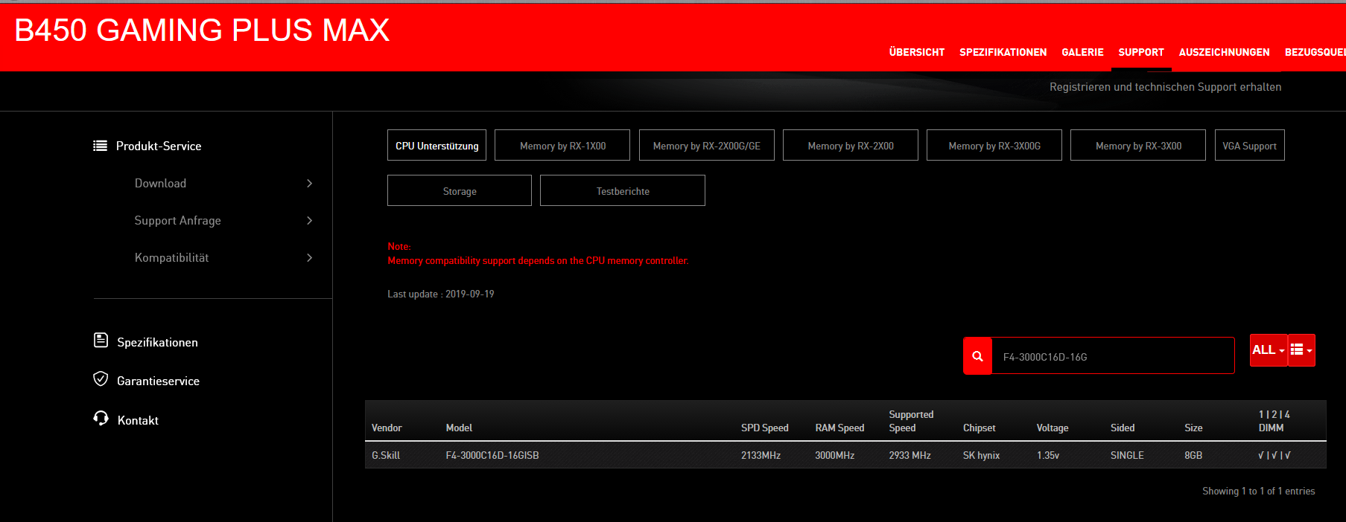Click the Garantieservice shield icon
The width and height of the screenshot is (1346, 522).
(x=101, y=379)
